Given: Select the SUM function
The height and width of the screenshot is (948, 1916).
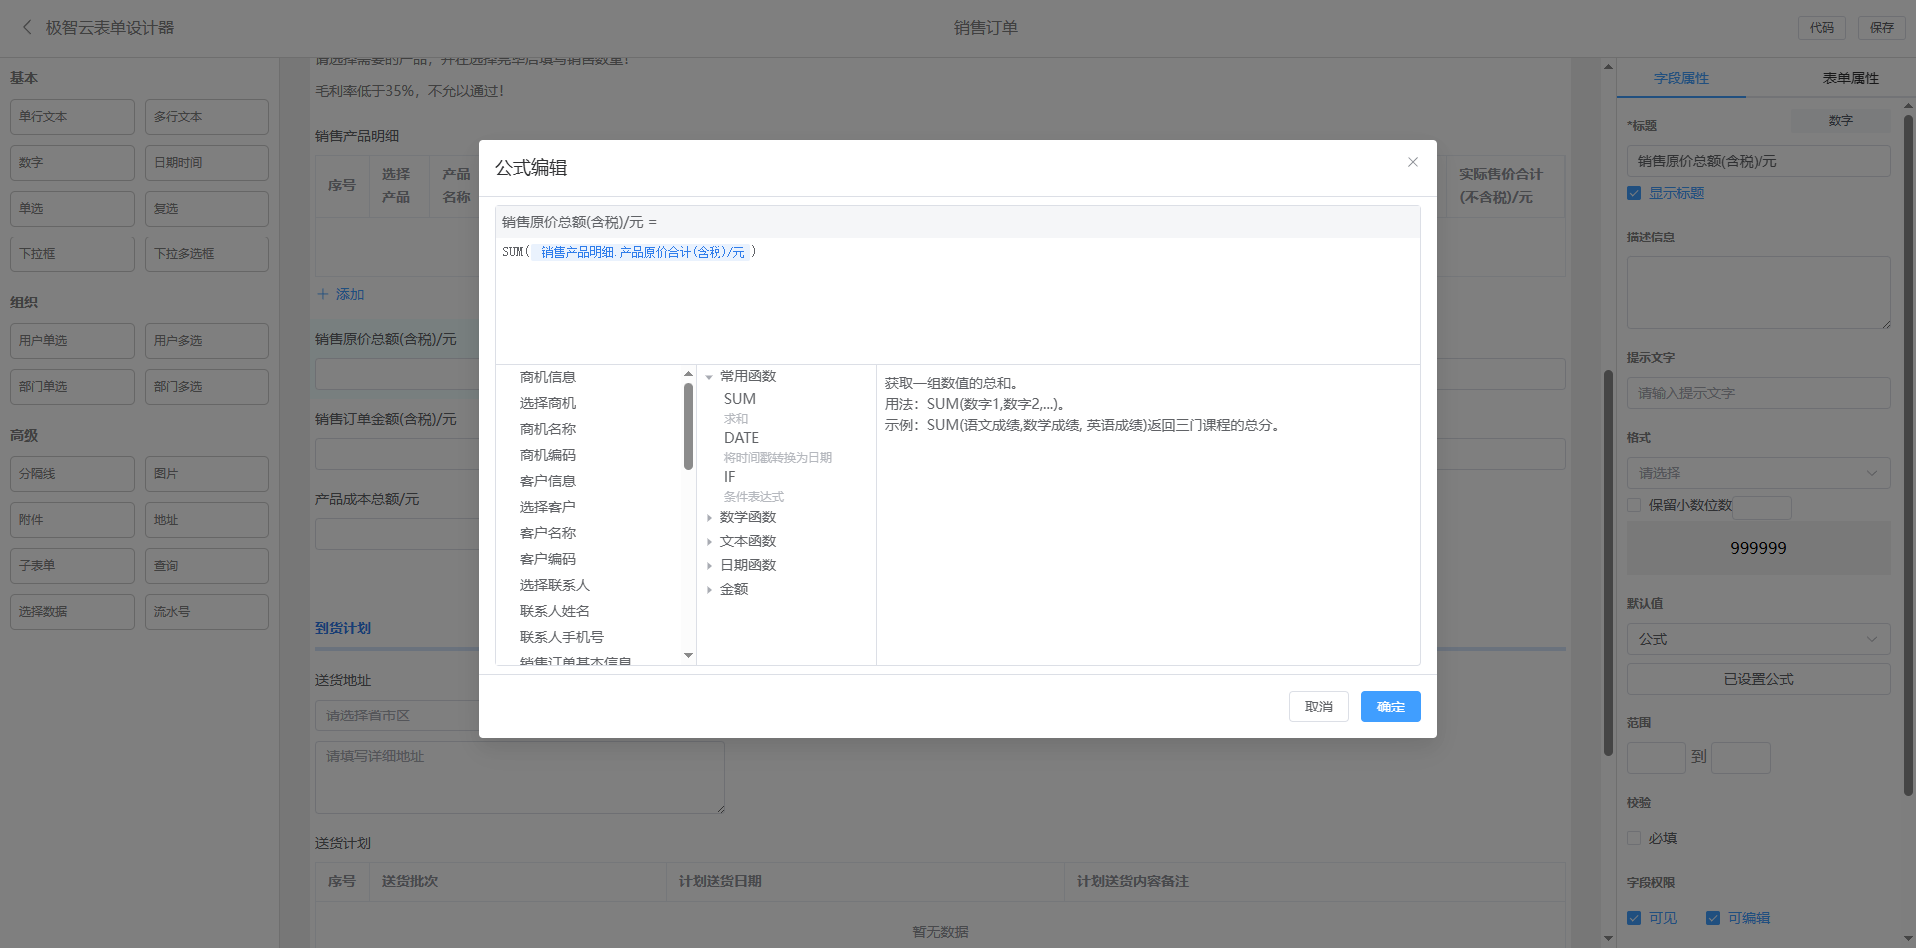Looking at the screenshot, I should 740,399.
